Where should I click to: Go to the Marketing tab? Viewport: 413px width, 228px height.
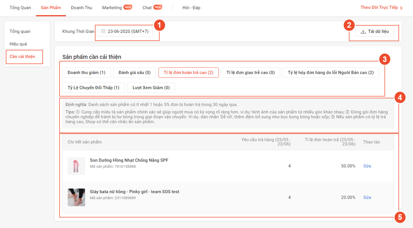pos(112,8)
